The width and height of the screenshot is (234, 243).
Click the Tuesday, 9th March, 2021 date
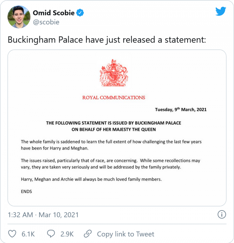point(181,110)
